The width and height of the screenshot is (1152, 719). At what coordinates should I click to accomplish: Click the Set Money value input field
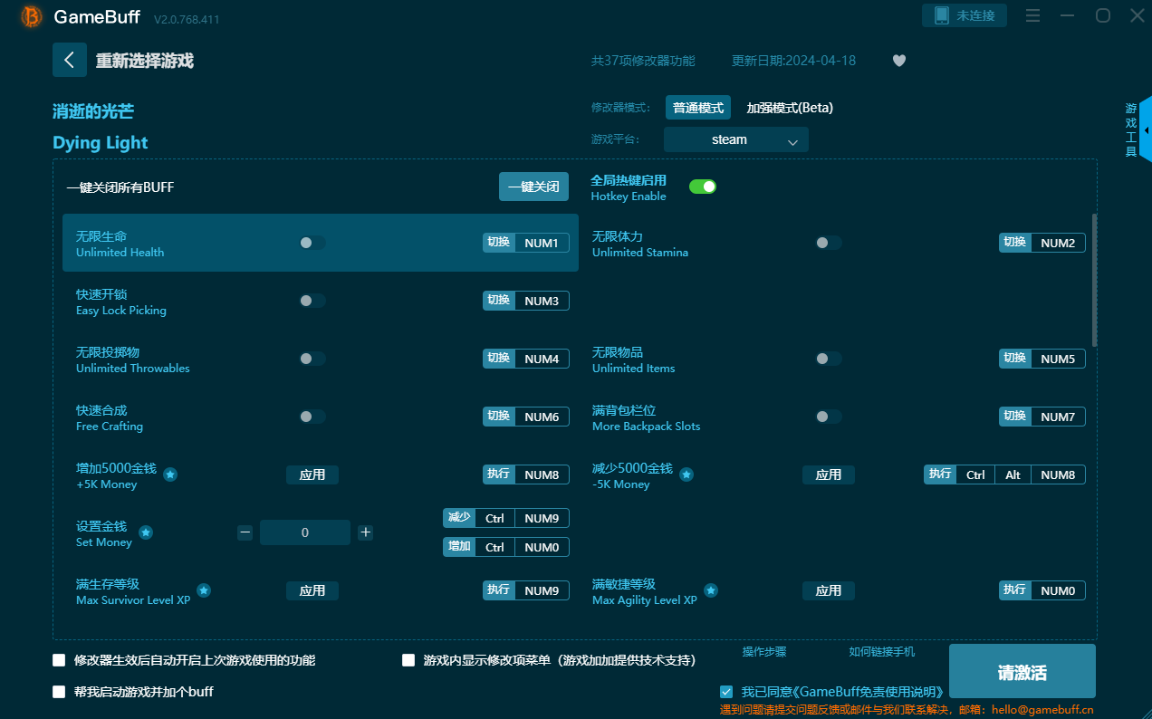pyautogui.click(x=305, y=532)
